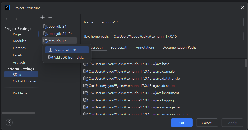Screen dimensions: 248x130
Task: Click the openjdk-24 SDK folder icon
Action: click(45, 27)
